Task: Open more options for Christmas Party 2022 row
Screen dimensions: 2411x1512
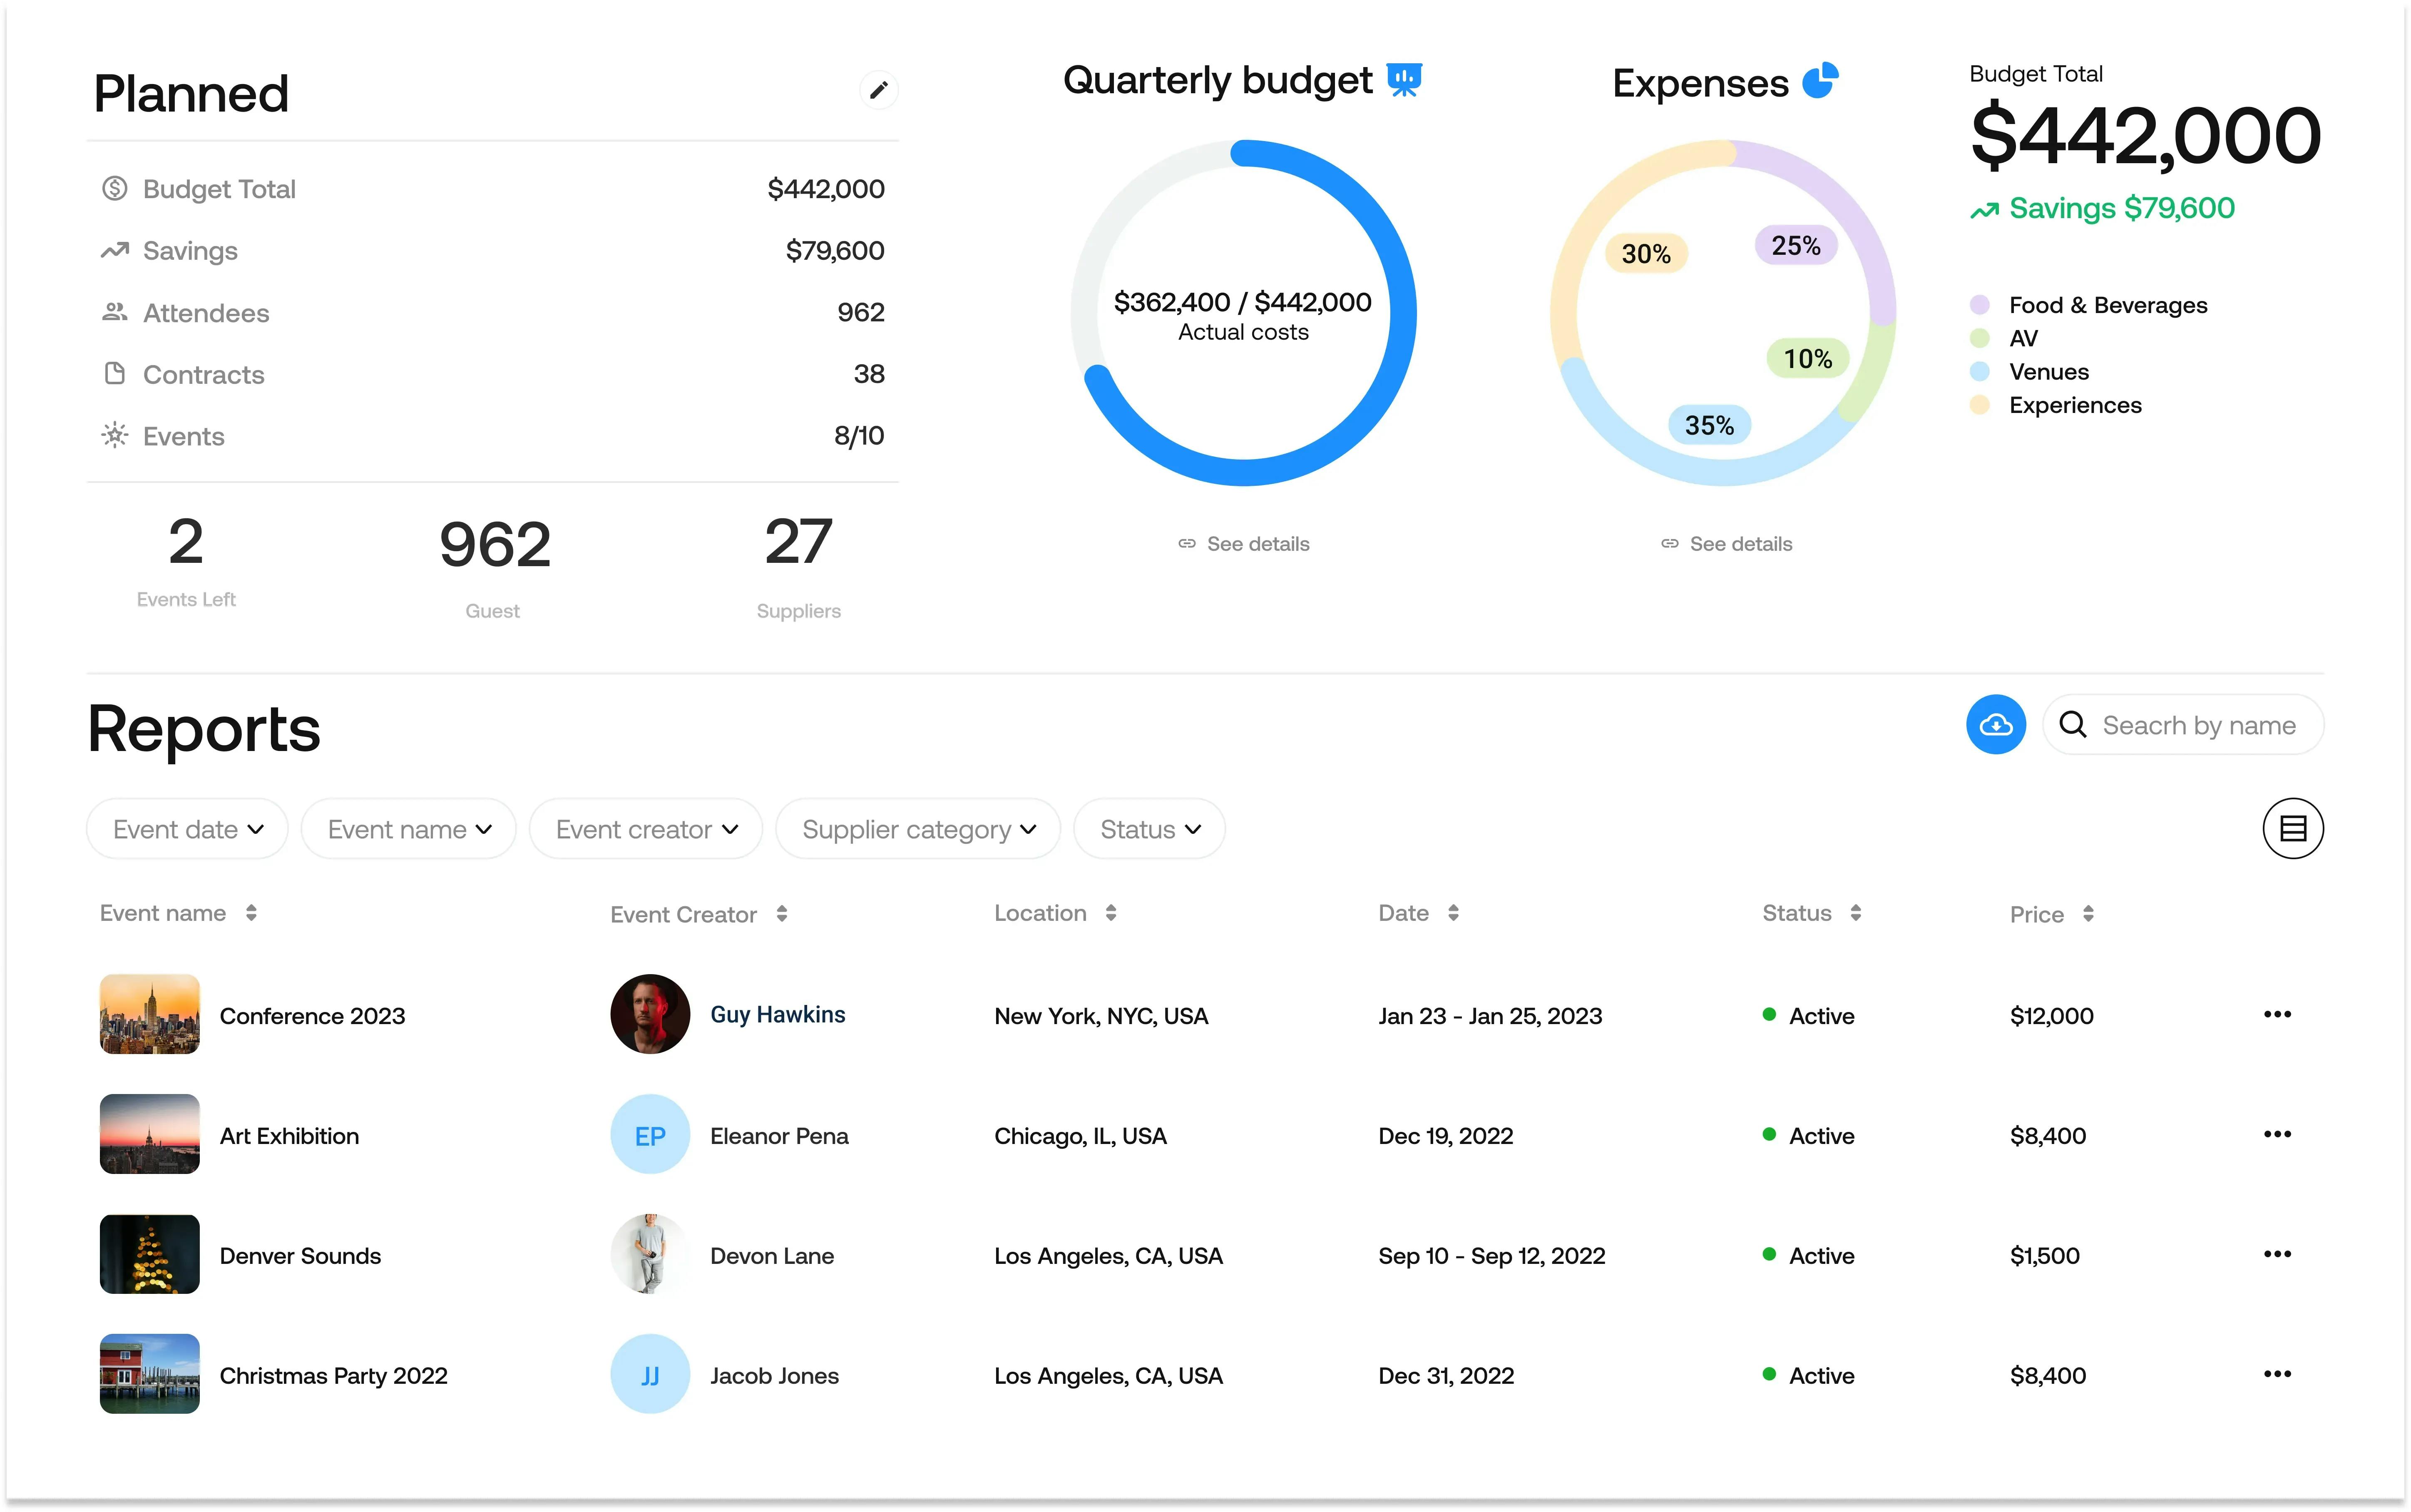Action: [x=2277, y=1374]
